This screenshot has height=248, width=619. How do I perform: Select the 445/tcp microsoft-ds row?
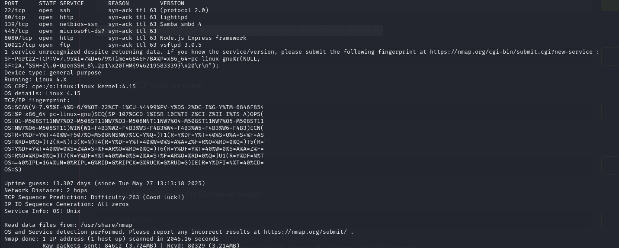click(x=80, y=31)
